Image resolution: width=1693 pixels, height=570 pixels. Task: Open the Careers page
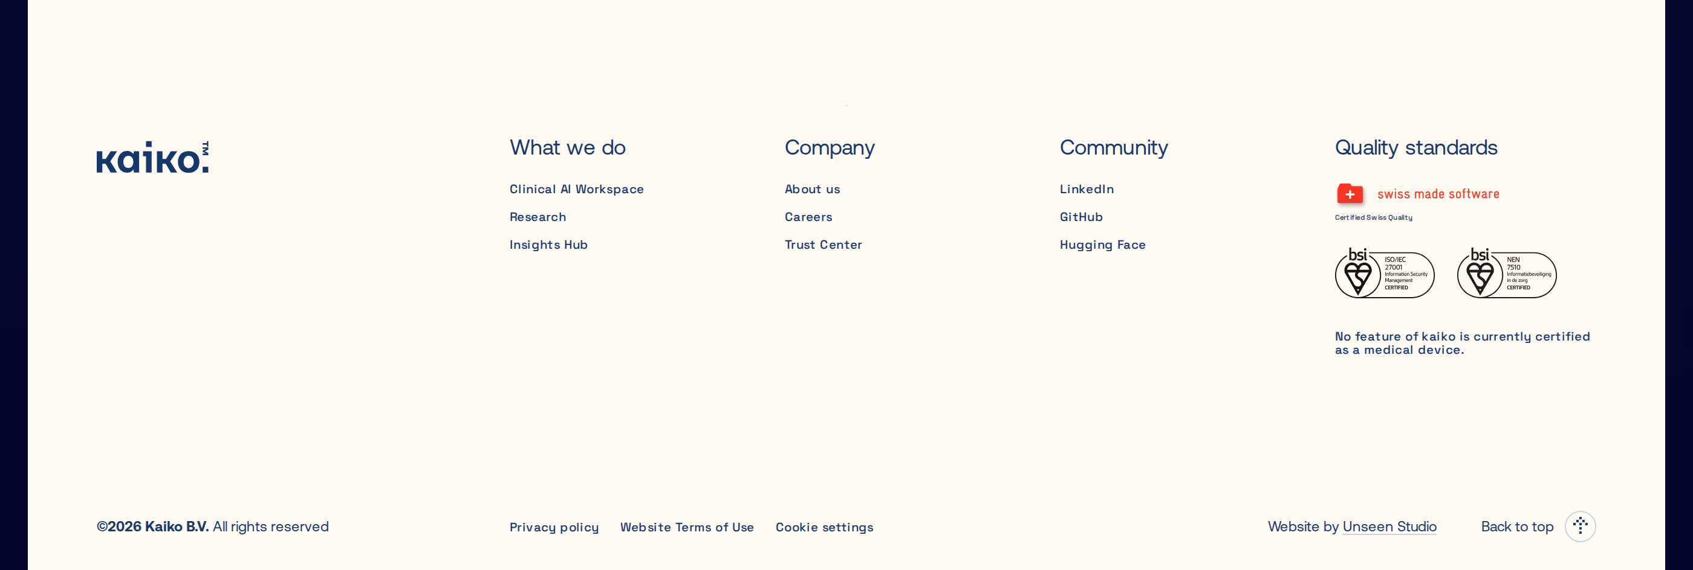coord(808,217)
